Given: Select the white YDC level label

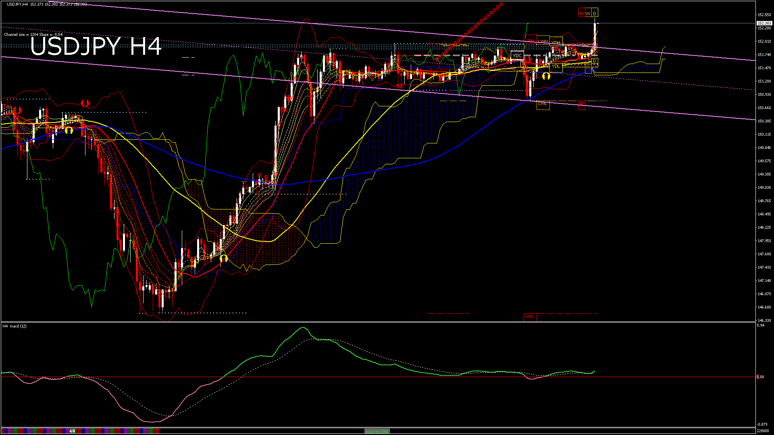Looking at the screenshot, I should click(517, 56).
